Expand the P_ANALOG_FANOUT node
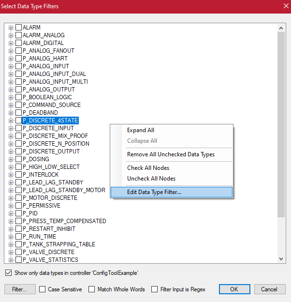Image resolution: width=291 pixels, height=302 pixels. pyautogui.click(x=11, y=51)
